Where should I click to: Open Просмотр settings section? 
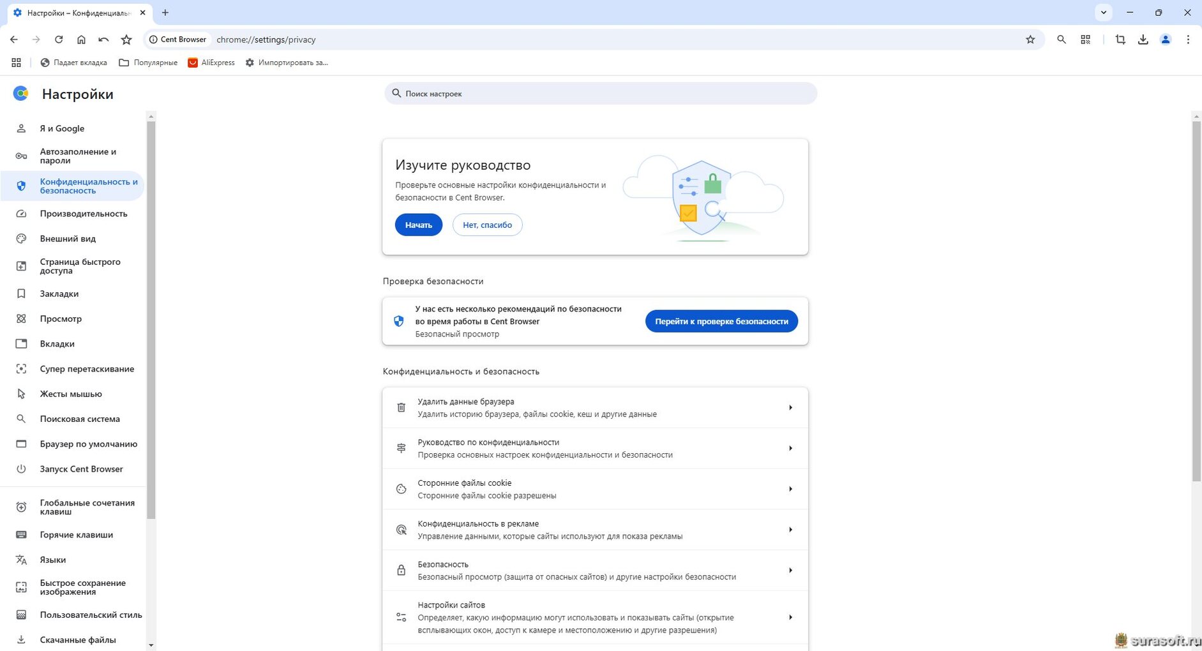72,318
